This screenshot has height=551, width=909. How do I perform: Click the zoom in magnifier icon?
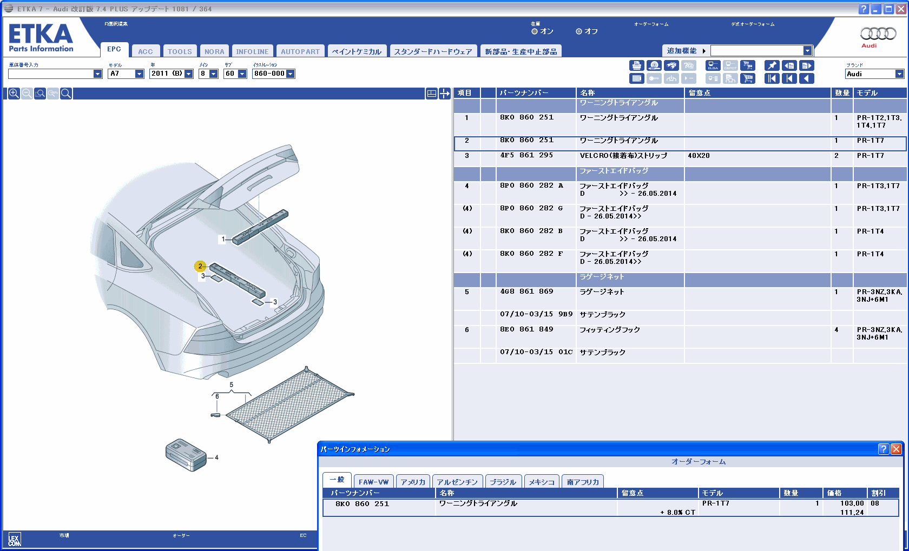[x=14, y=94]
